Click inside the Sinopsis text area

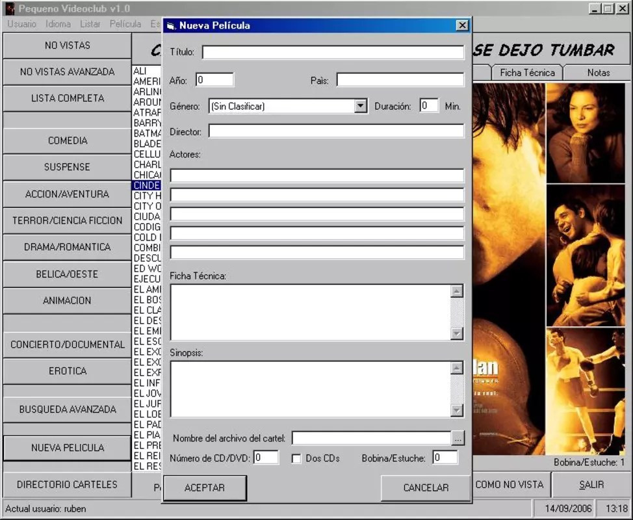(x=310, y=389)
